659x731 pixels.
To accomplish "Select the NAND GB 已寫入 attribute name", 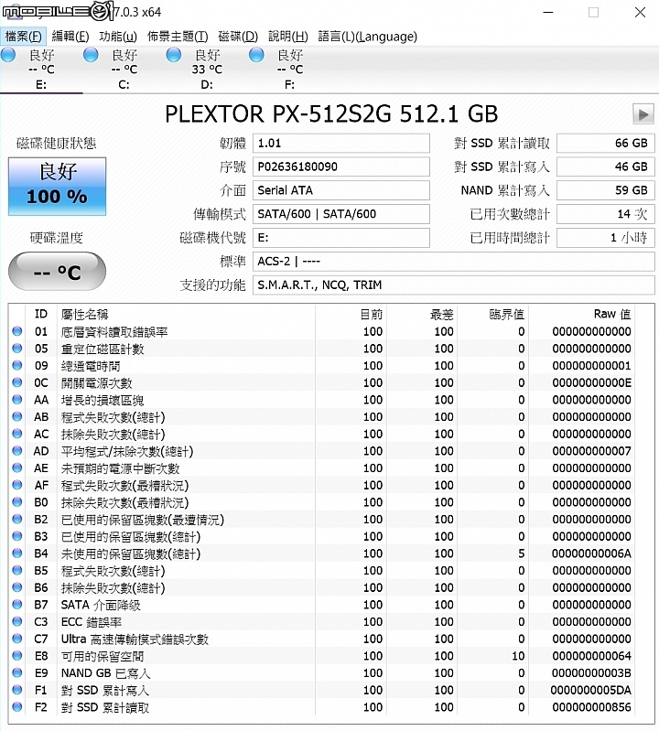I will [106, 673].
